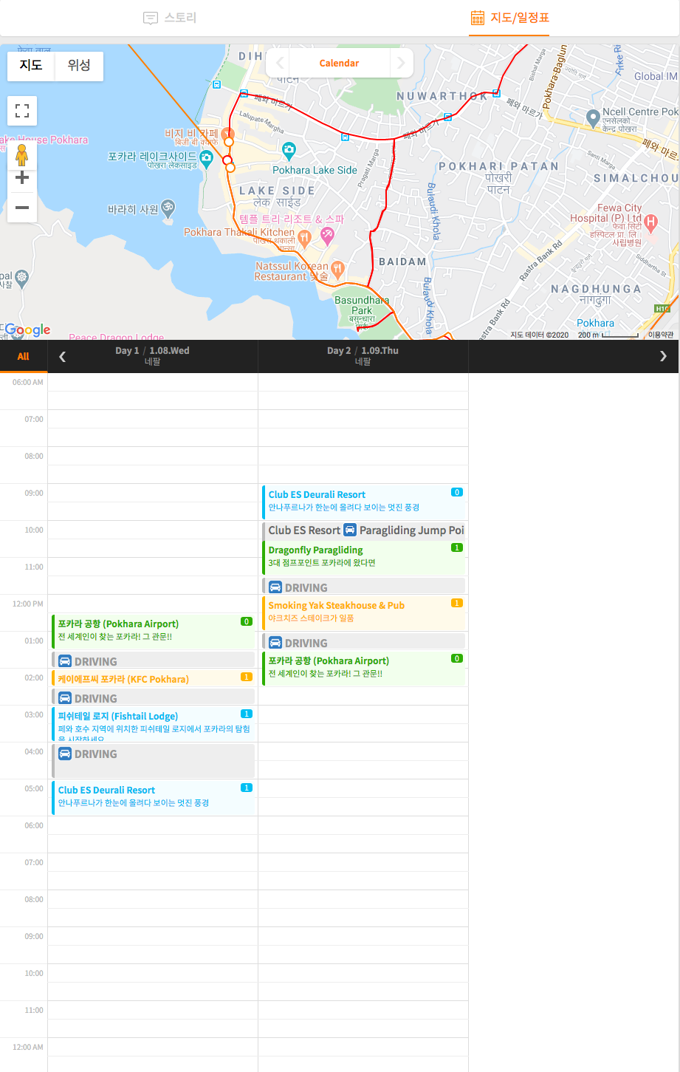Image resolution: width=680 pixels, height=1072 pixels.
Task: Switch to the 스토리 tab
Action: (170, 18)
